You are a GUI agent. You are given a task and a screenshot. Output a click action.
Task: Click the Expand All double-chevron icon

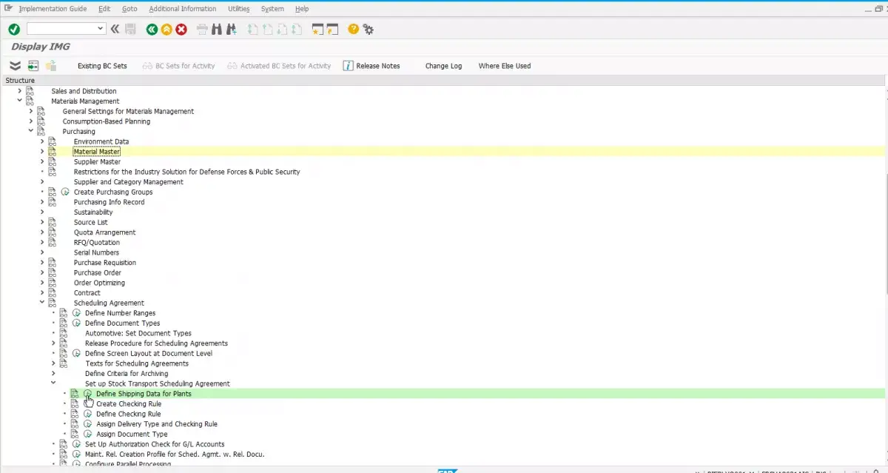tap(15, 66)
